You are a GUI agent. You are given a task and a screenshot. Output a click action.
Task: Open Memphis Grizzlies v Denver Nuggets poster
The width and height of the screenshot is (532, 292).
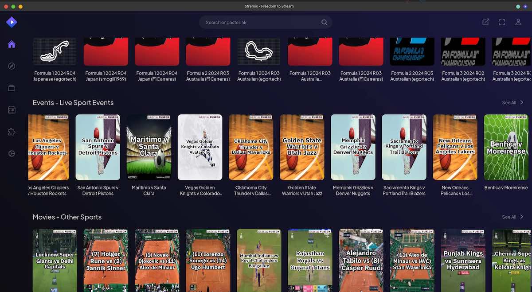(353, 148)
